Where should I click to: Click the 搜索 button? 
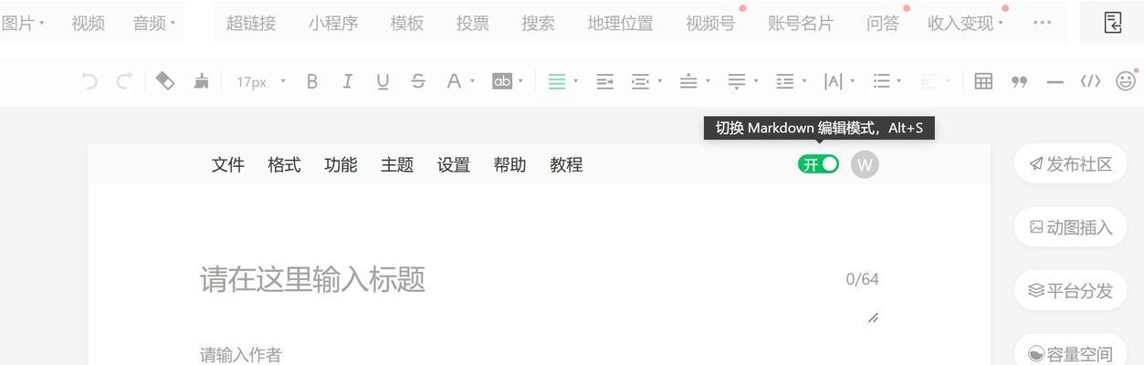[x=539, y=23]
